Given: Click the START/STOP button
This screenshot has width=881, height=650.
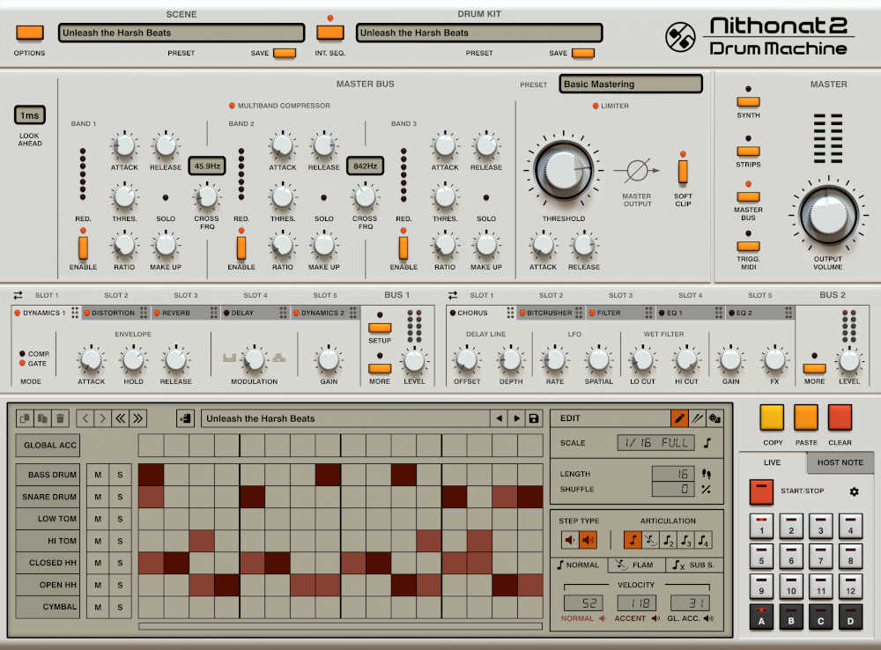Looking at the screenshot, I should [761, 492].
